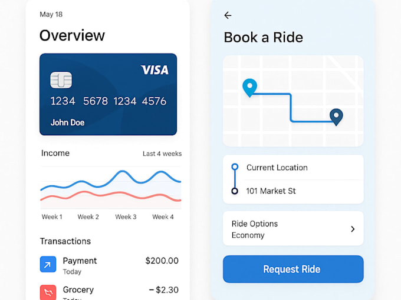Select Week 1 on income chart

coord(52,217)
